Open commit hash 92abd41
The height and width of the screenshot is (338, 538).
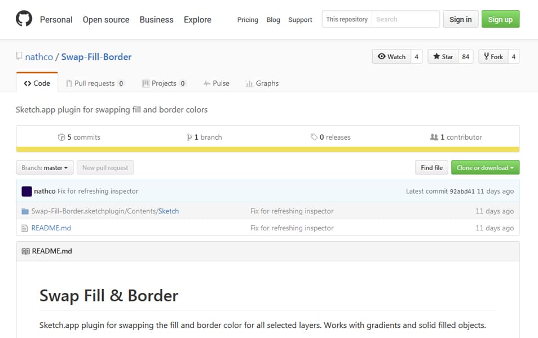462,192
